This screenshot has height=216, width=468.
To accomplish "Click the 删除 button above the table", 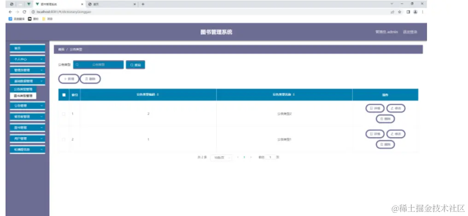I will click(x=90, y=79).
